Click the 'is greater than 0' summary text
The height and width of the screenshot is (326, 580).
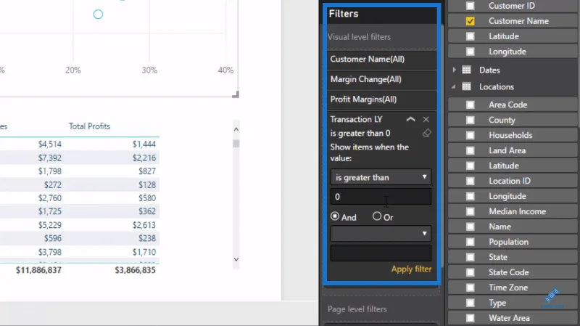[360, 134]
